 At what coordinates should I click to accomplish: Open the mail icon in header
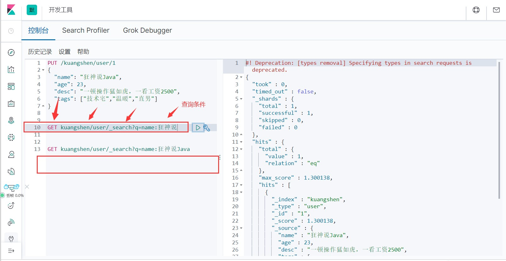pos(496,10)
